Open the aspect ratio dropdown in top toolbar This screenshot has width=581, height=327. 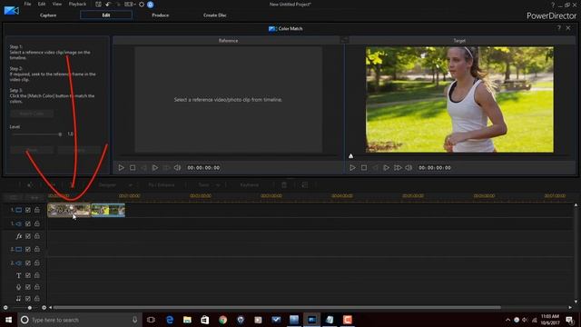point(130,5)
